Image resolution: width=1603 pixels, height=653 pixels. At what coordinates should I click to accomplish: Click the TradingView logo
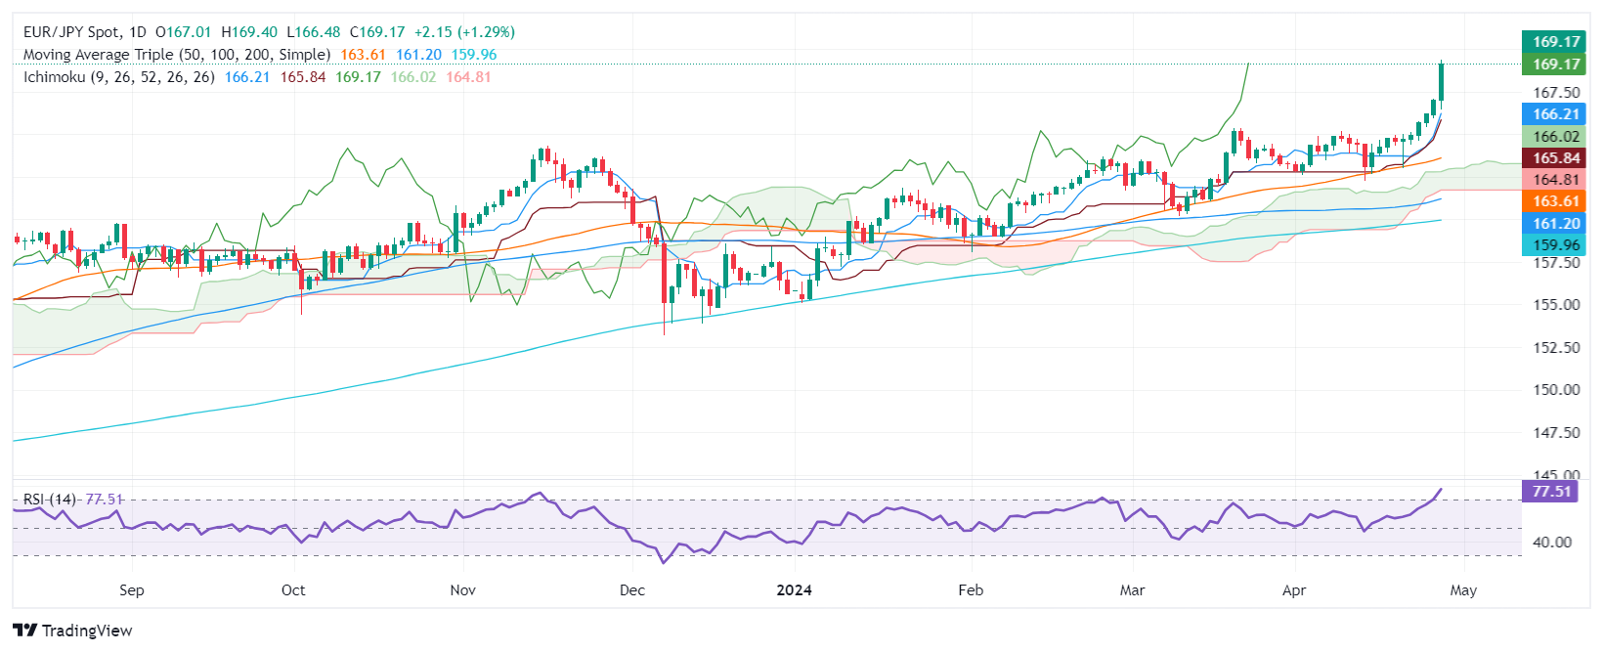72,631
